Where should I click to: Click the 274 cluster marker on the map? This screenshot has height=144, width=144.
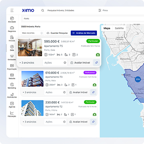(x=138, y=79)
